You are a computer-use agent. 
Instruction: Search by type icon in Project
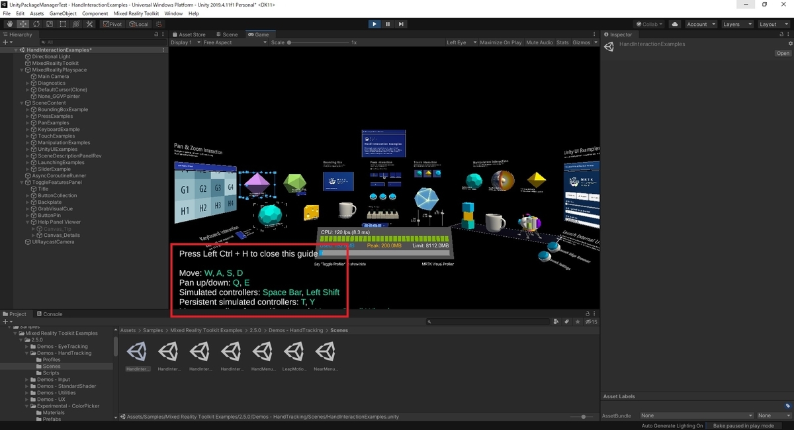pos(556,322)
